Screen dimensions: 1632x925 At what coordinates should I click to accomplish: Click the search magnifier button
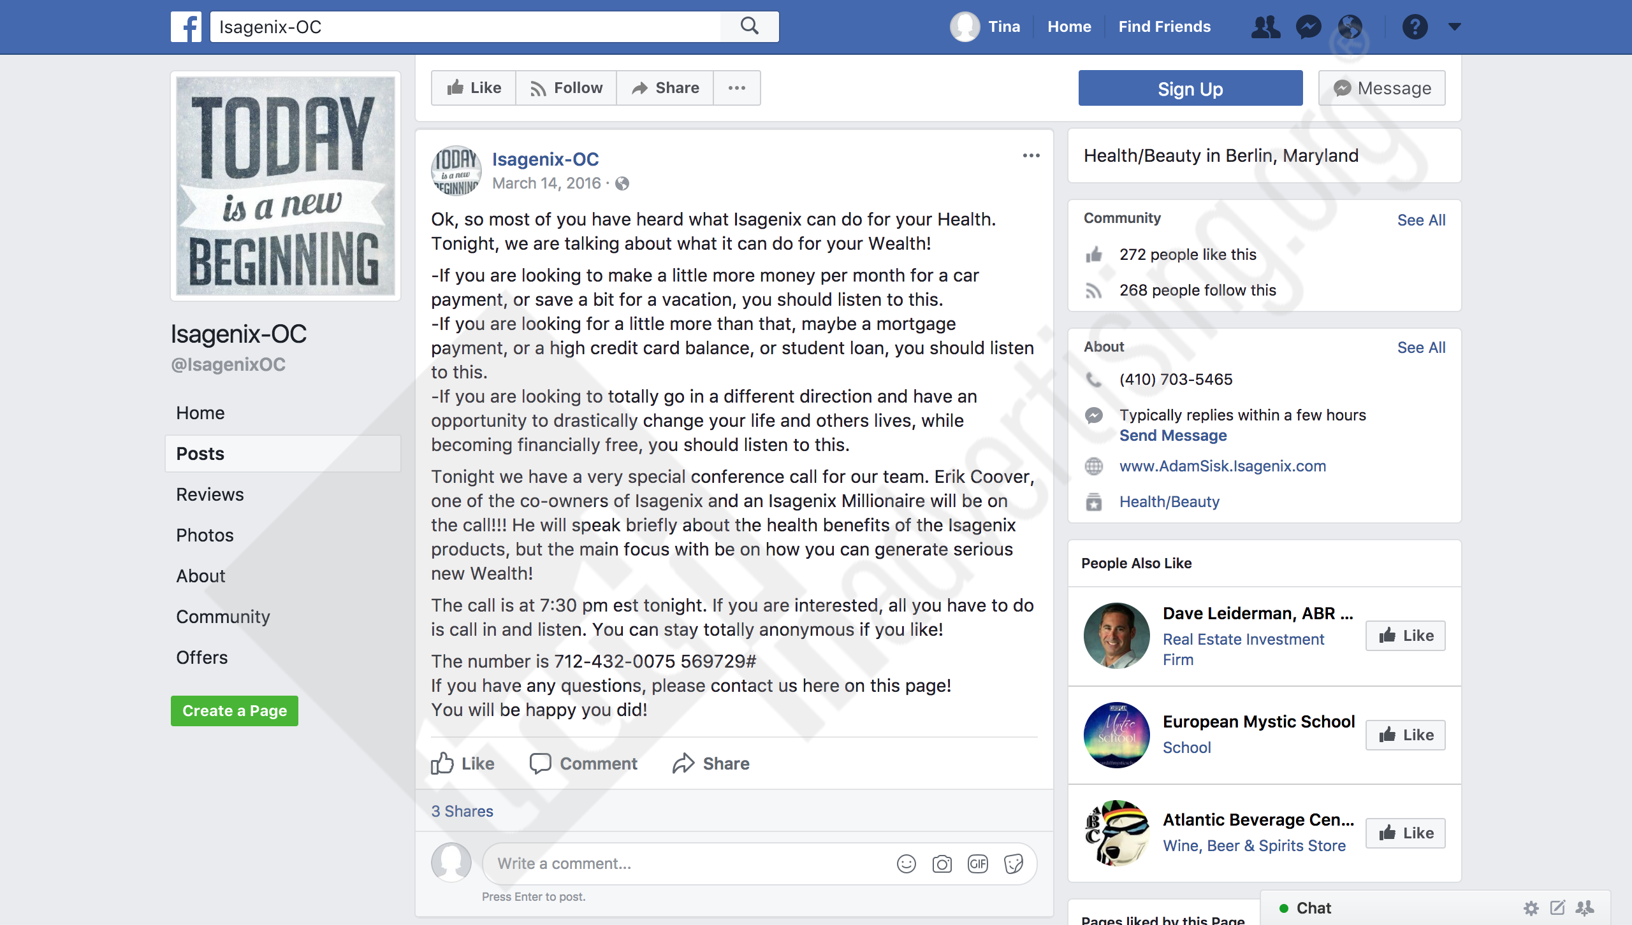click(750, 27)
